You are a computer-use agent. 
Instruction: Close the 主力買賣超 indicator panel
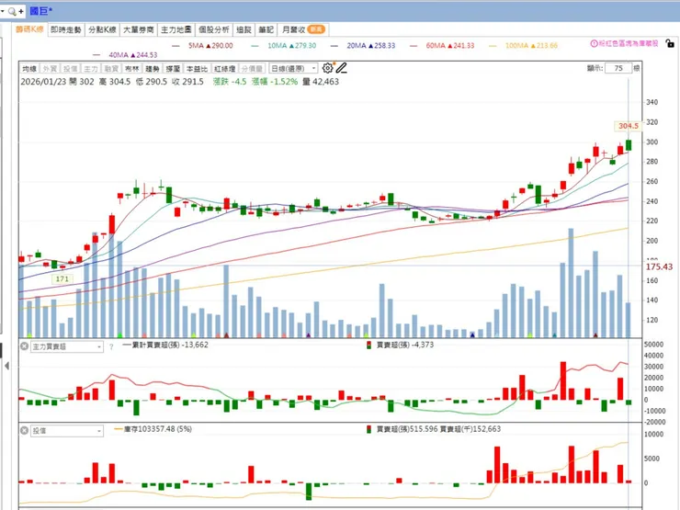tap(24, 346)
